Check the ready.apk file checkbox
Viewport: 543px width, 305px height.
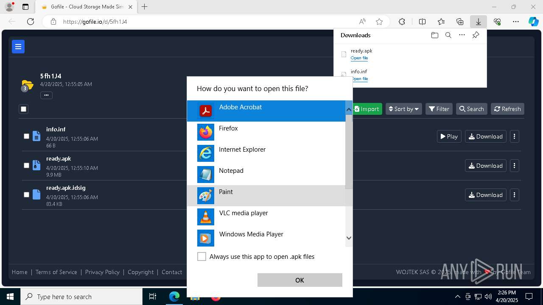coord(26,166)
